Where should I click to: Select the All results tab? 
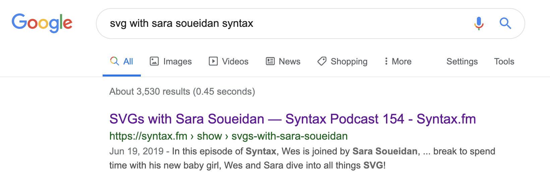coord(127,61)
